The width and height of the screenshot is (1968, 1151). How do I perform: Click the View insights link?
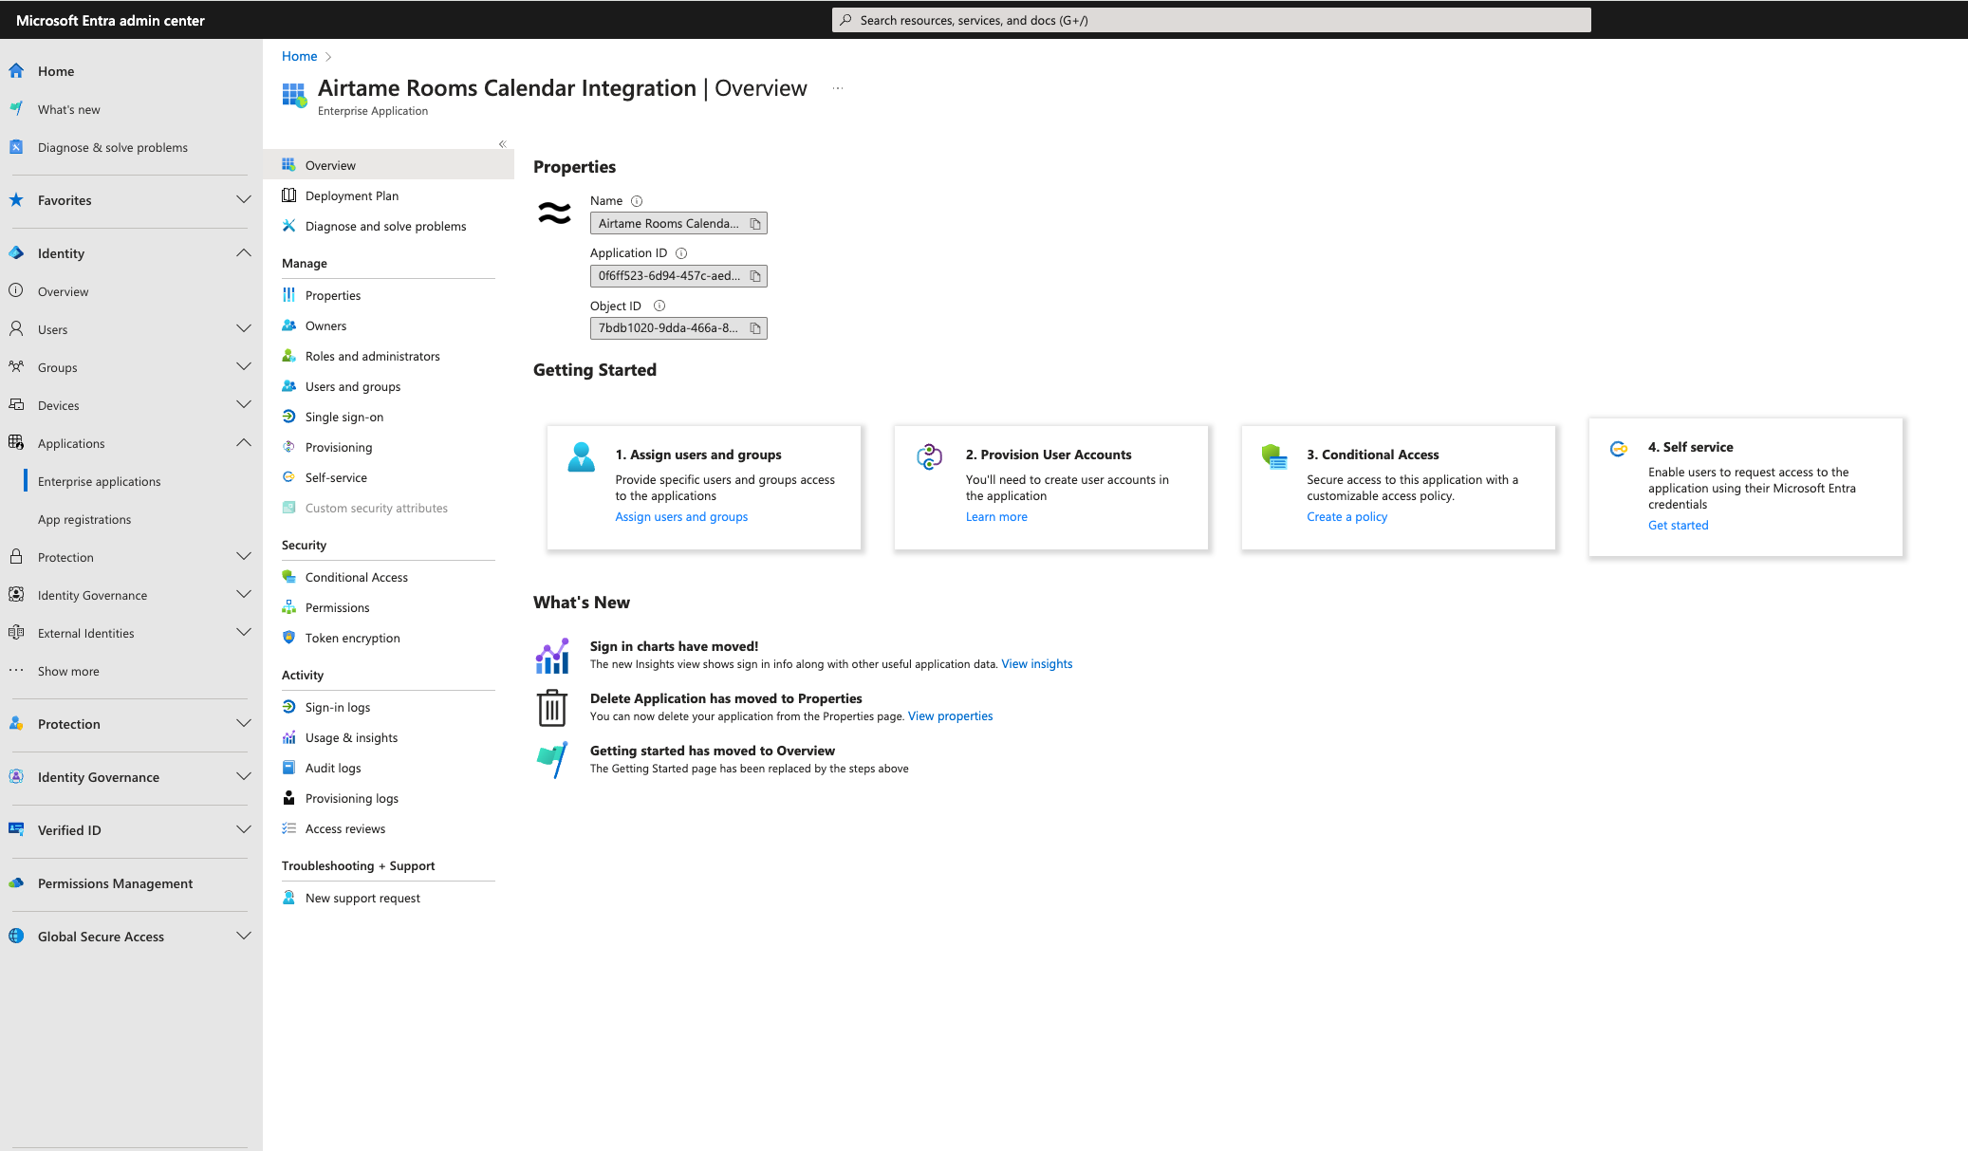[1036, 664]
